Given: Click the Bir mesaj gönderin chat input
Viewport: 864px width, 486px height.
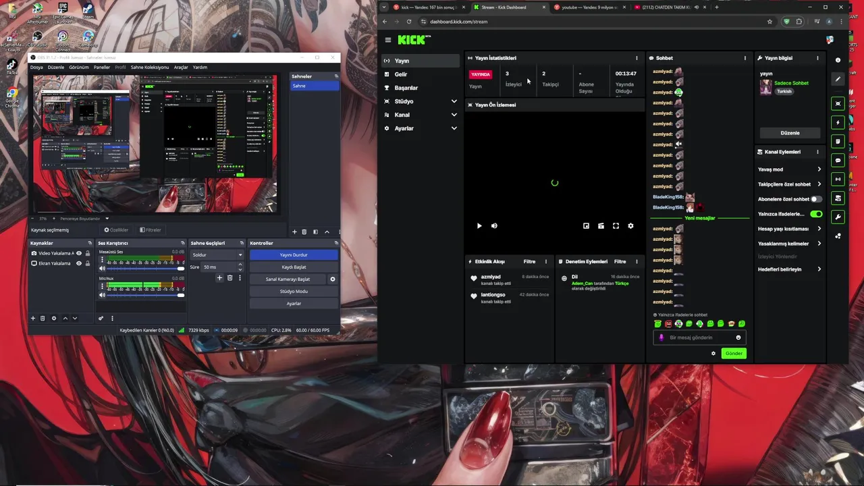Looking at the screenshot, I should (699, 337).
